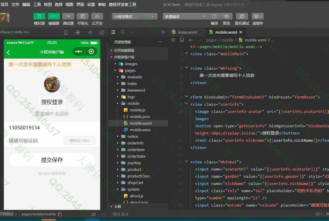Viewport: 329px width, 221px height.
Task: Open cloud development (云开发)
Action: [x=97, y=16]
